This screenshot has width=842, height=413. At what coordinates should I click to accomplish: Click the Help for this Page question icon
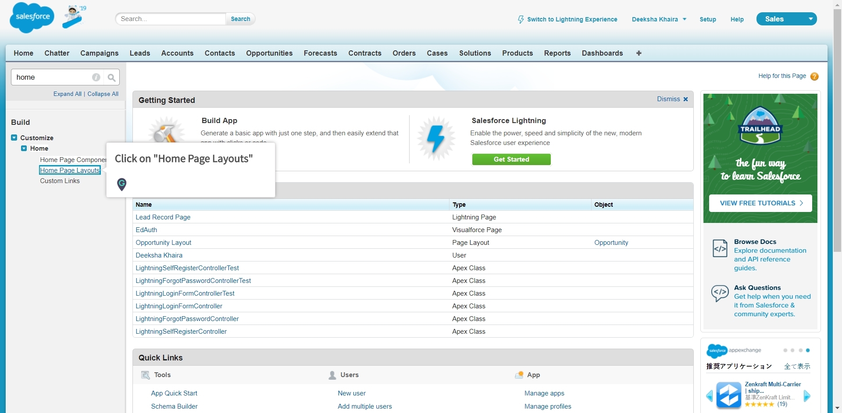[x=814, y=76]
